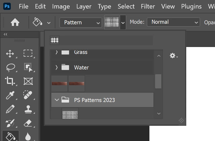Screen dimensions: 215x141
Task: Select the Clone Stamp tool
Action: coord(28,109)
